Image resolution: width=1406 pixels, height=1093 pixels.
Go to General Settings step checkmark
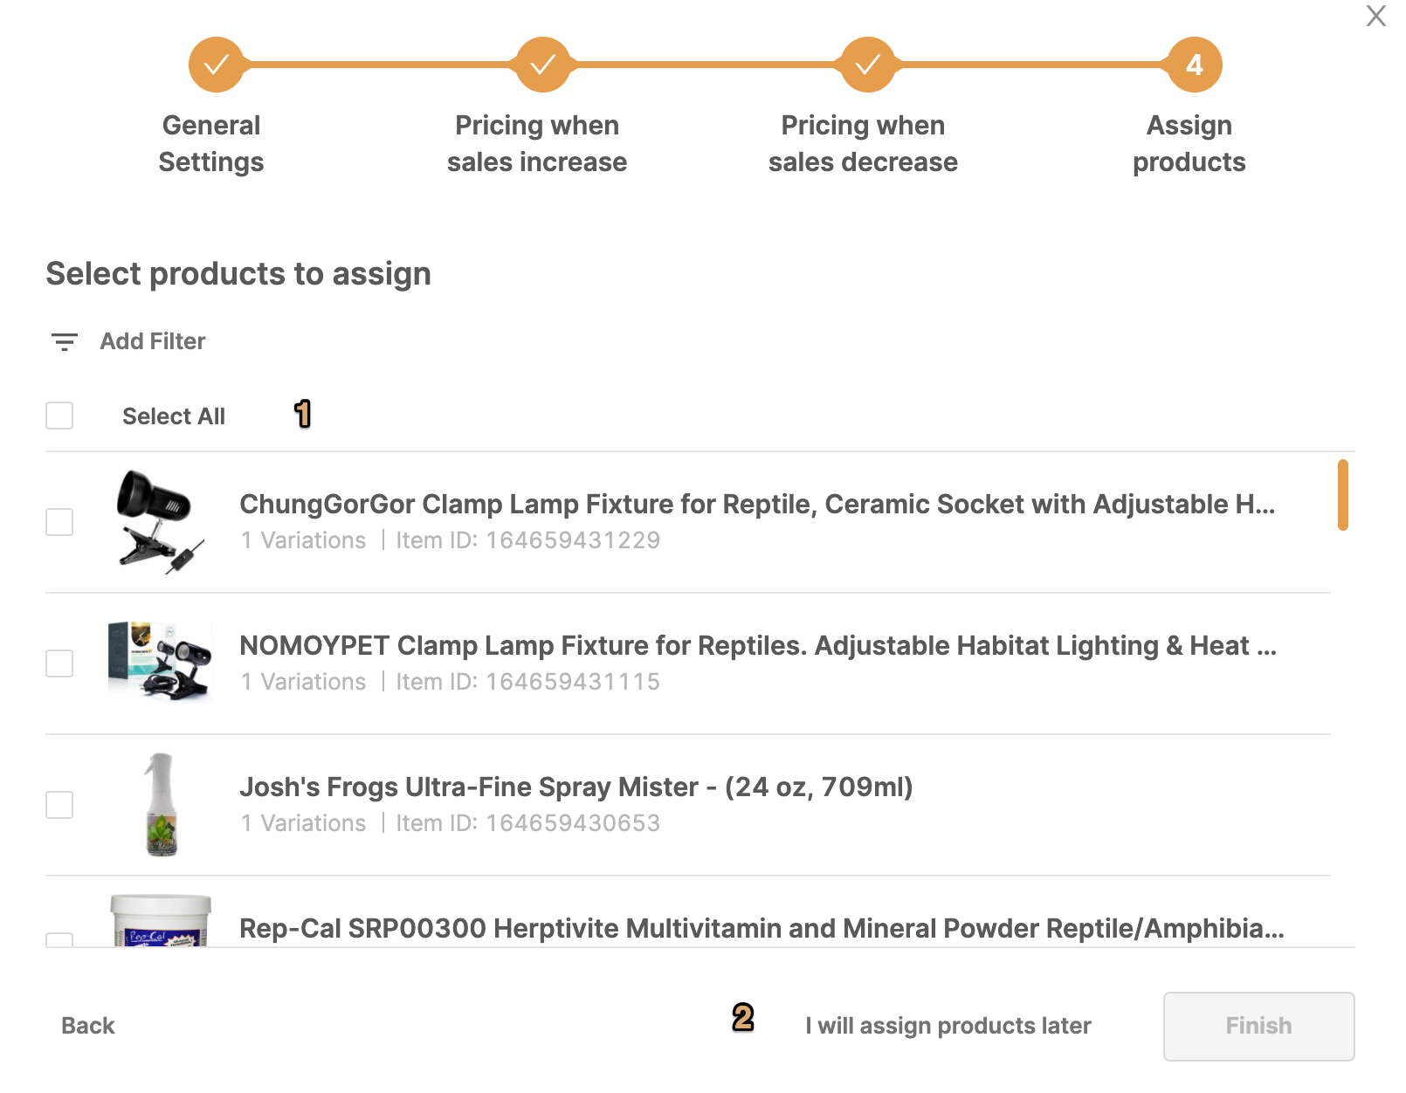tap(216, 65)
